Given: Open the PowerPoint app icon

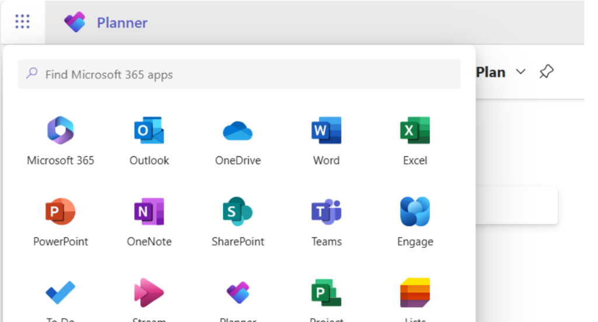Looking at the screenshot, I should click(60, 212).
